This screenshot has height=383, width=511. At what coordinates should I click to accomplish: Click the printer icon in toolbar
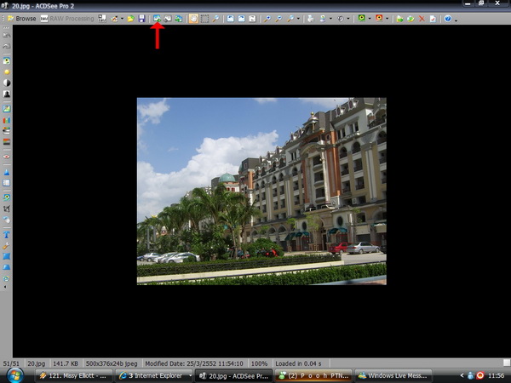[310, 18]
